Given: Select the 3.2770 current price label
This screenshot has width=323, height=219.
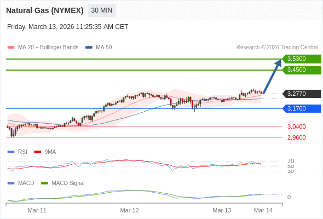Looking at the screenshot, I should click(302, 94).
